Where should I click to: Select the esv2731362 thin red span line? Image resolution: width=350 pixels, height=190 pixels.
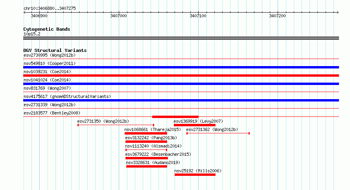(x=218, y=133)
